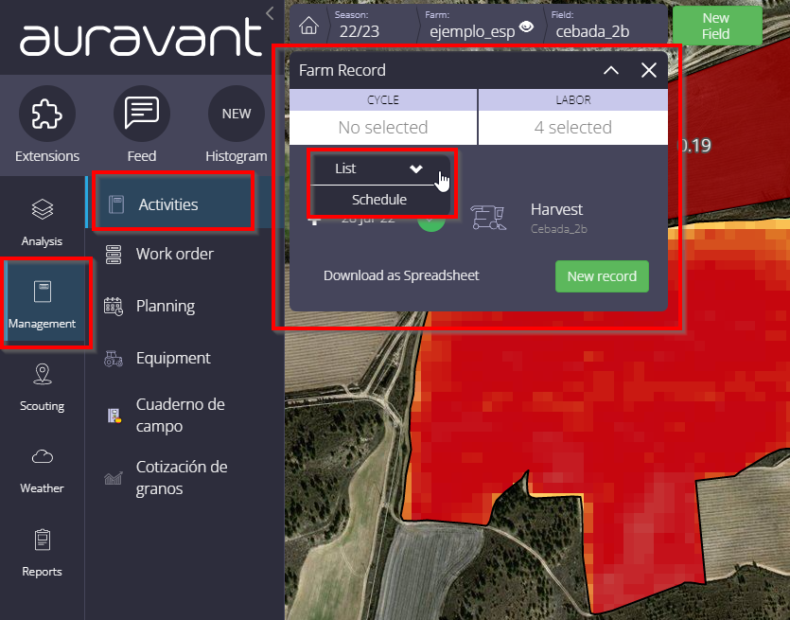Click the List view dropdown

point(379,168)
